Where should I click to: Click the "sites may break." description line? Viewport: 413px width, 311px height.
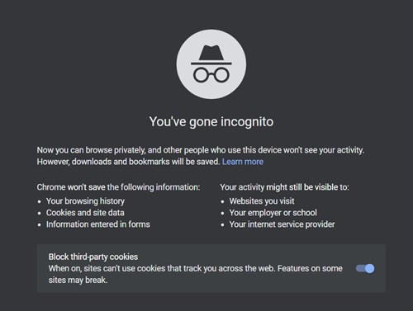click(78, 280)
